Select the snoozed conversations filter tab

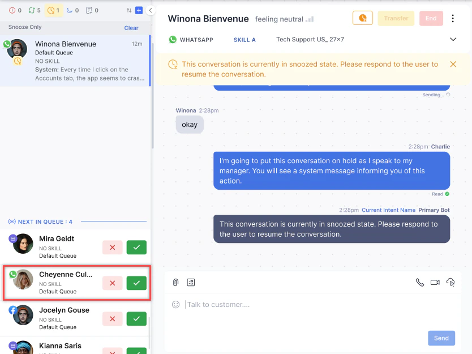coord(54,11)
